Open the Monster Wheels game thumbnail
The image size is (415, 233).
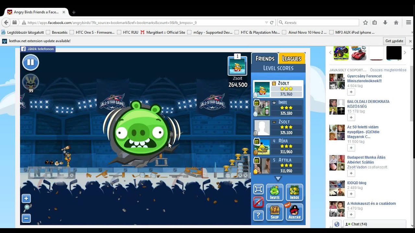pyautogui.click(x=341, y=53)
